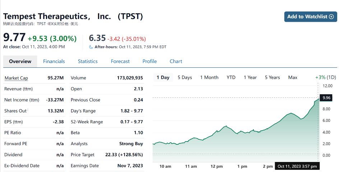Viewport: 339px width, 172px height.
Task: Select the Max chart range
Action: pyautogui.click(x=293, y=77)
